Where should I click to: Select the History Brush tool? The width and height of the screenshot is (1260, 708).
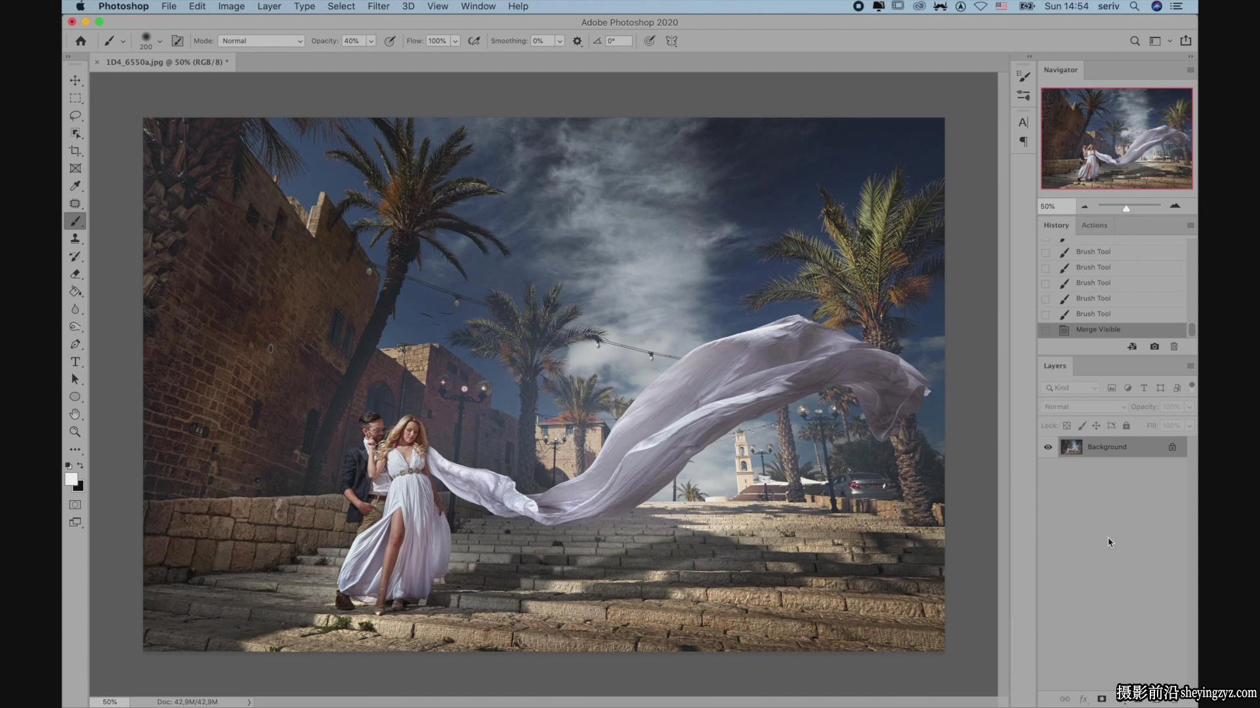pyautogui.click(x=75, y=256)
